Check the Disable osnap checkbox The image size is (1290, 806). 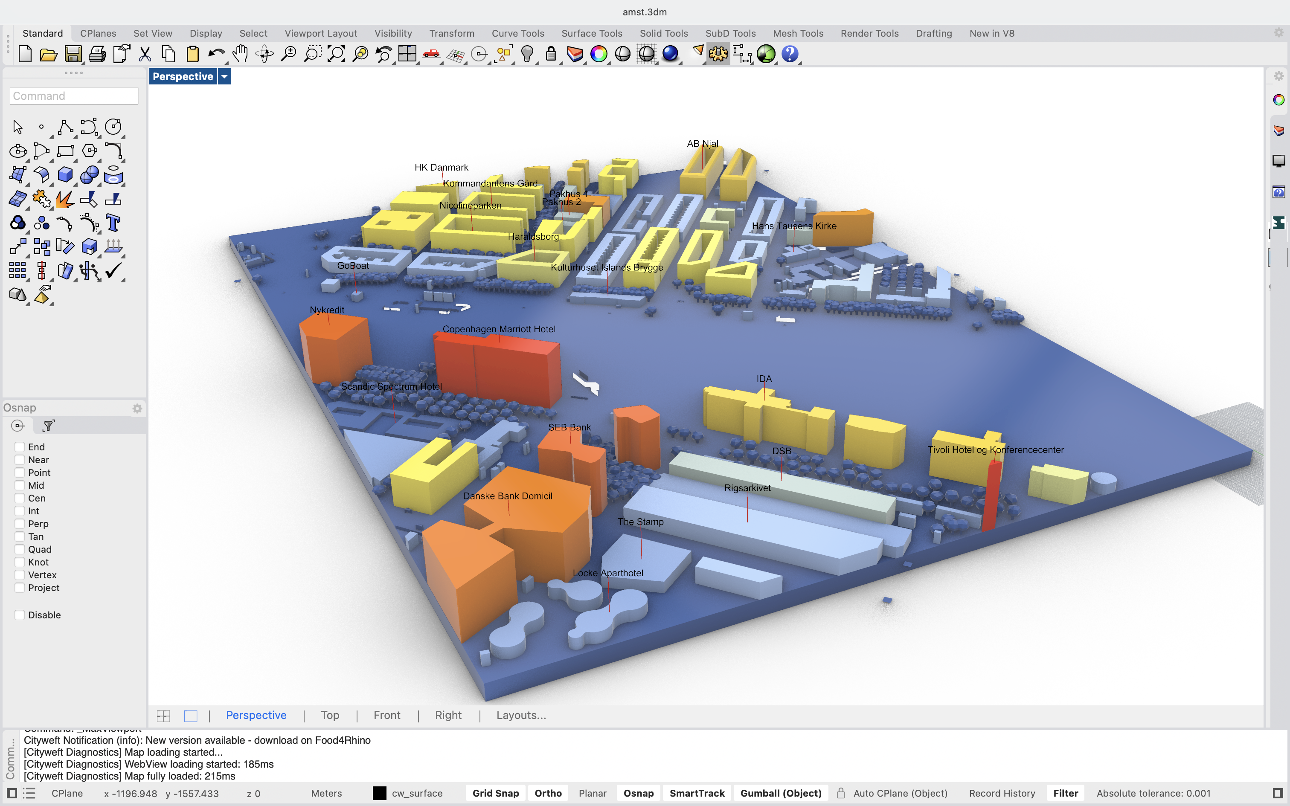(x=20, y=615)
